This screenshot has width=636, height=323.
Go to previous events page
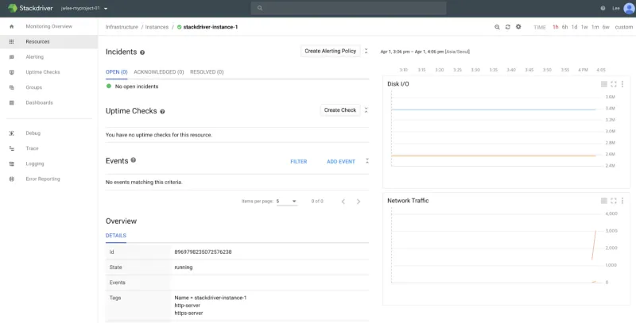pyautogui.click(x=343, y=202)
